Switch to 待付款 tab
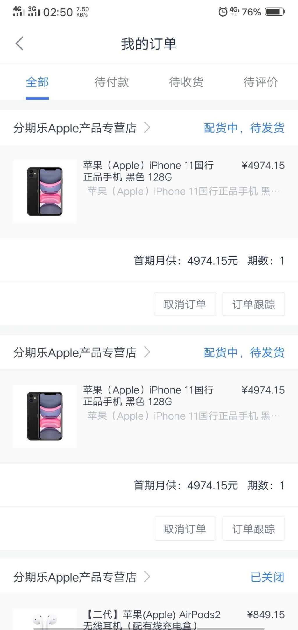 (x=112, y=82)
